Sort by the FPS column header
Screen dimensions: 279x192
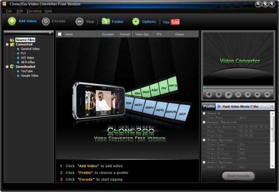[159, 34]
